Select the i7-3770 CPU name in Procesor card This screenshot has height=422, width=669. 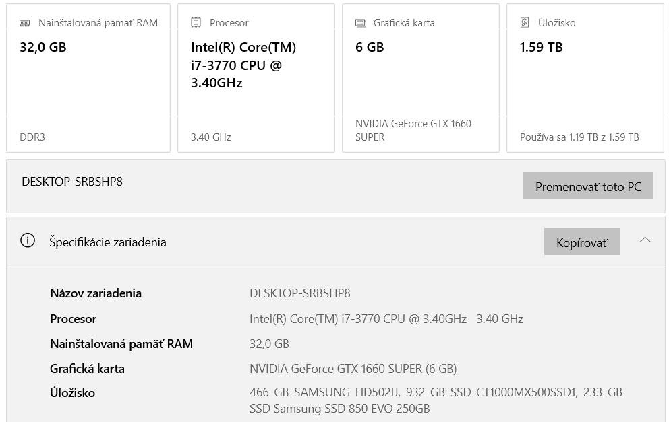tap(243, 65)
